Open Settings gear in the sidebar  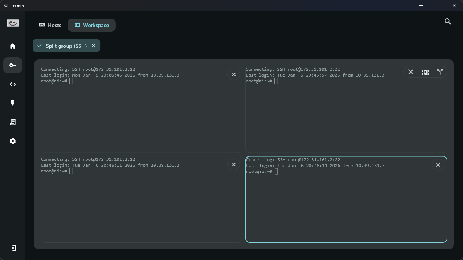pyautogui.click(x=12, y=141)
